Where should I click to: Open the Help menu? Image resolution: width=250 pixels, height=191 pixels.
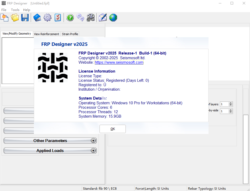(x=27, y=10)
